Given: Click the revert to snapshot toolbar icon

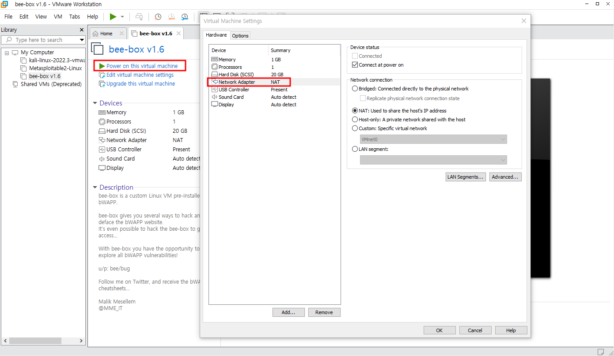Looking at the screenshot, I should pyautogui.click(x=171, y=17).
